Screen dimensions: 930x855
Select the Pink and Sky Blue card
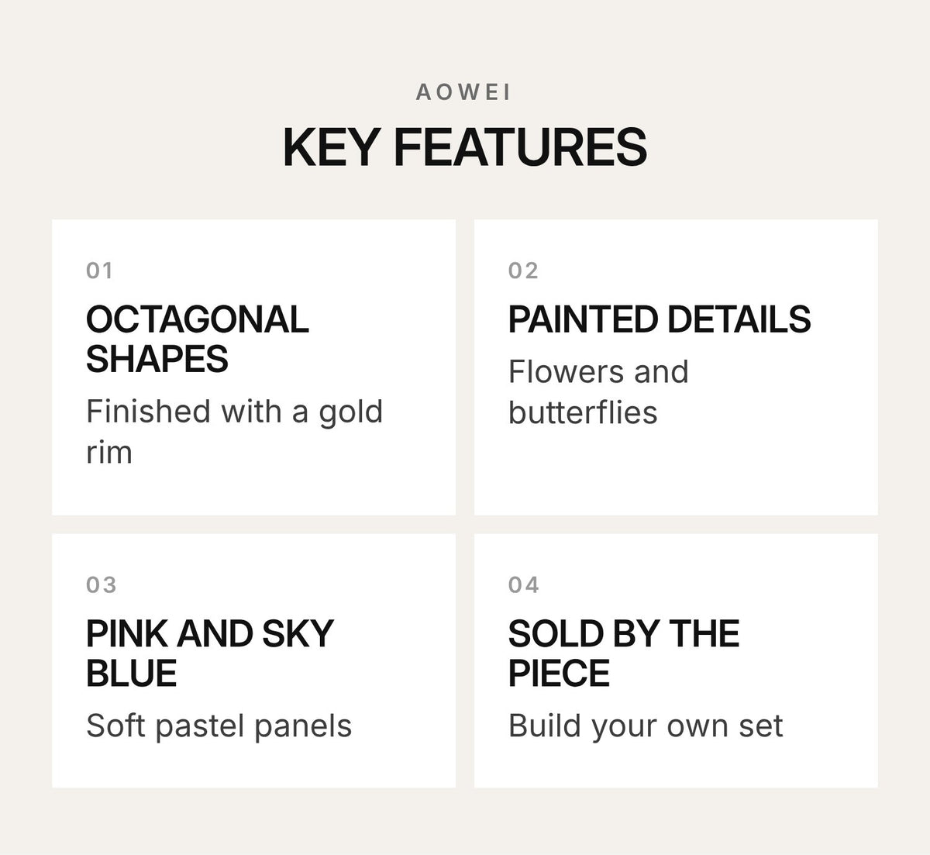point(253,660)
